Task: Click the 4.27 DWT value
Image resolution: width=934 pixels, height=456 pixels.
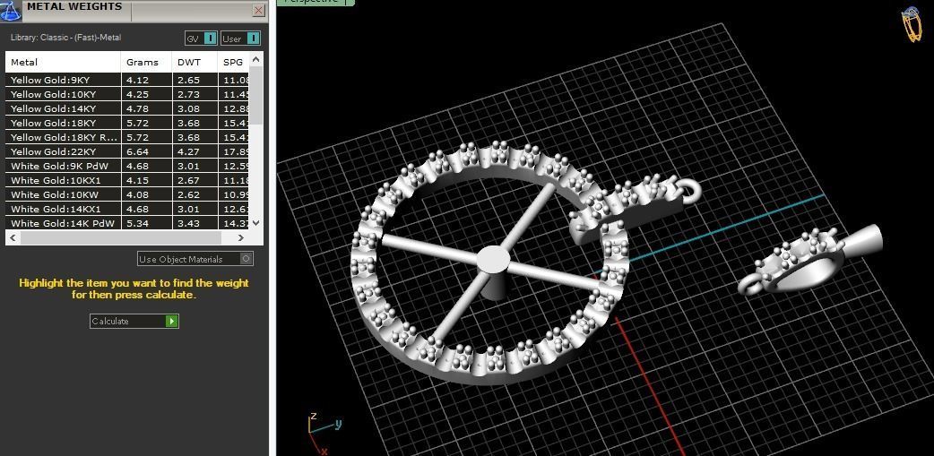Action: [189, 151]
